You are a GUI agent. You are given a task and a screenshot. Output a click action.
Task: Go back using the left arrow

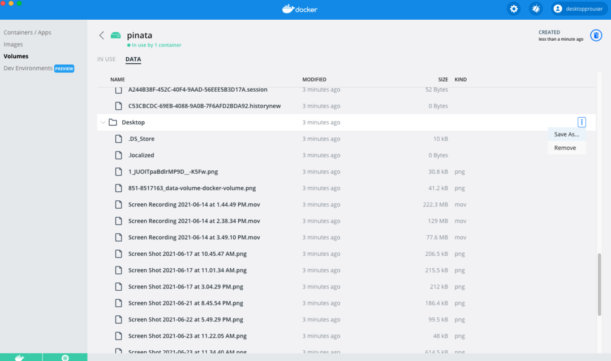coord(102,35)
